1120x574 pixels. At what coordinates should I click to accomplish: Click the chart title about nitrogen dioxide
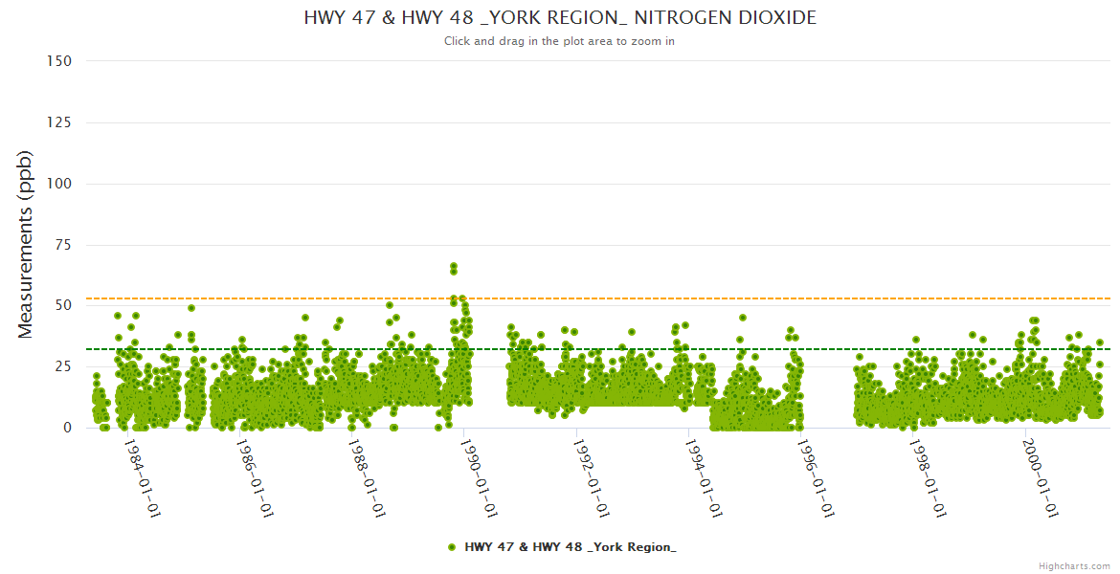560,18
